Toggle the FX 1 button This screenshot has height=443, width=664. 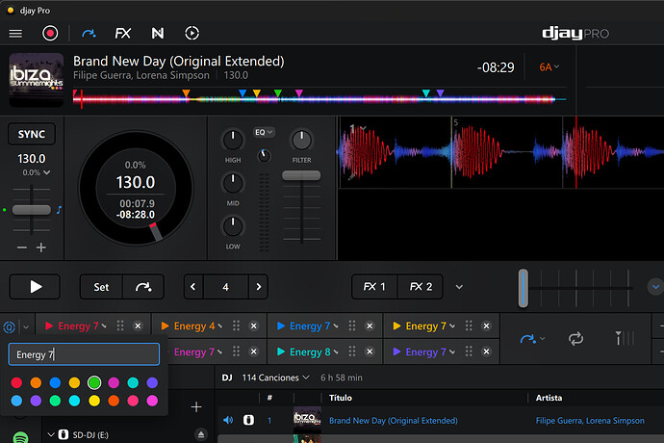pyautogui.click(x=374, y=287)
